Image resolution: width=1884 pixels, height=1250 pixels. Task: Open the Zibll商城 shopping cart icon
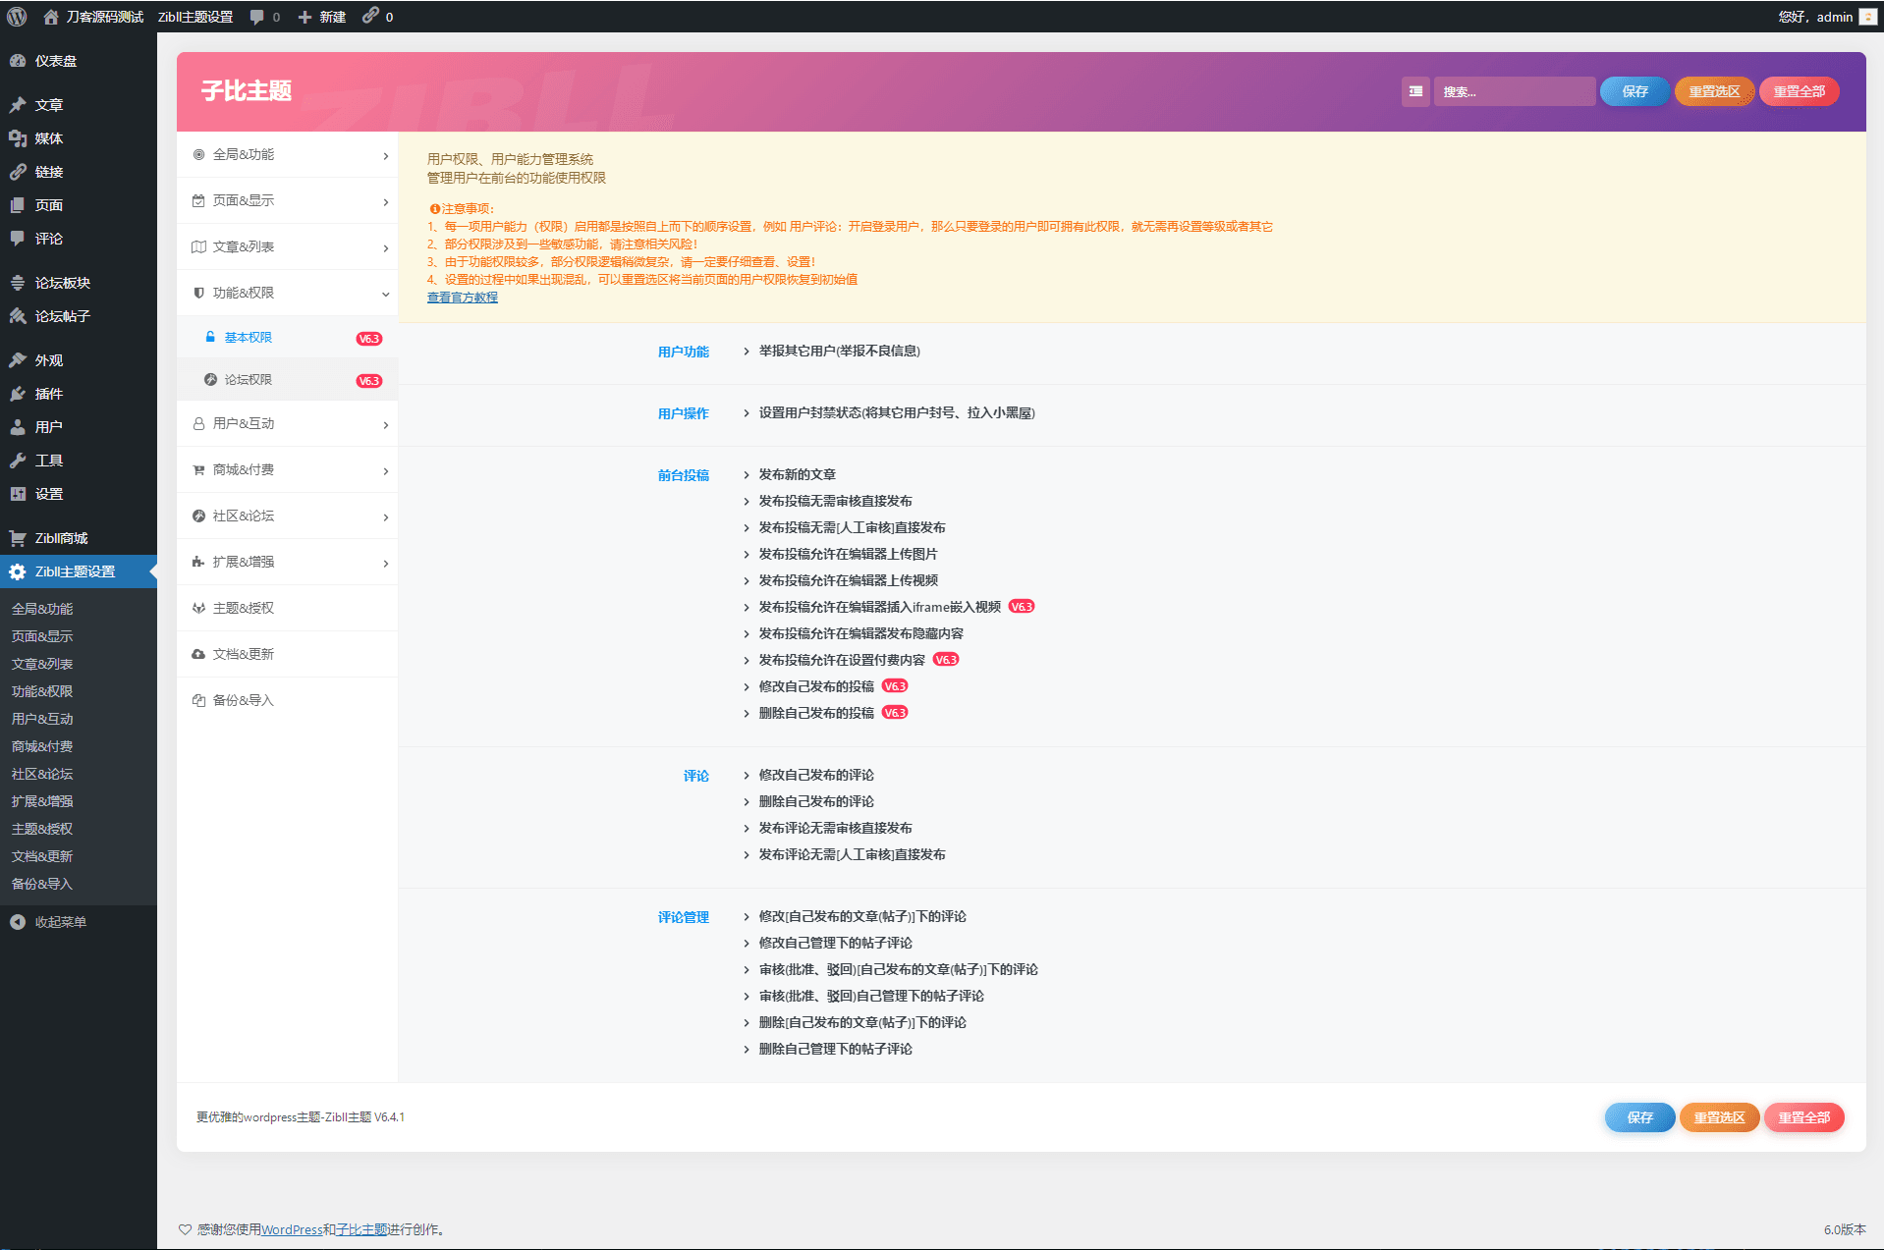19,537
